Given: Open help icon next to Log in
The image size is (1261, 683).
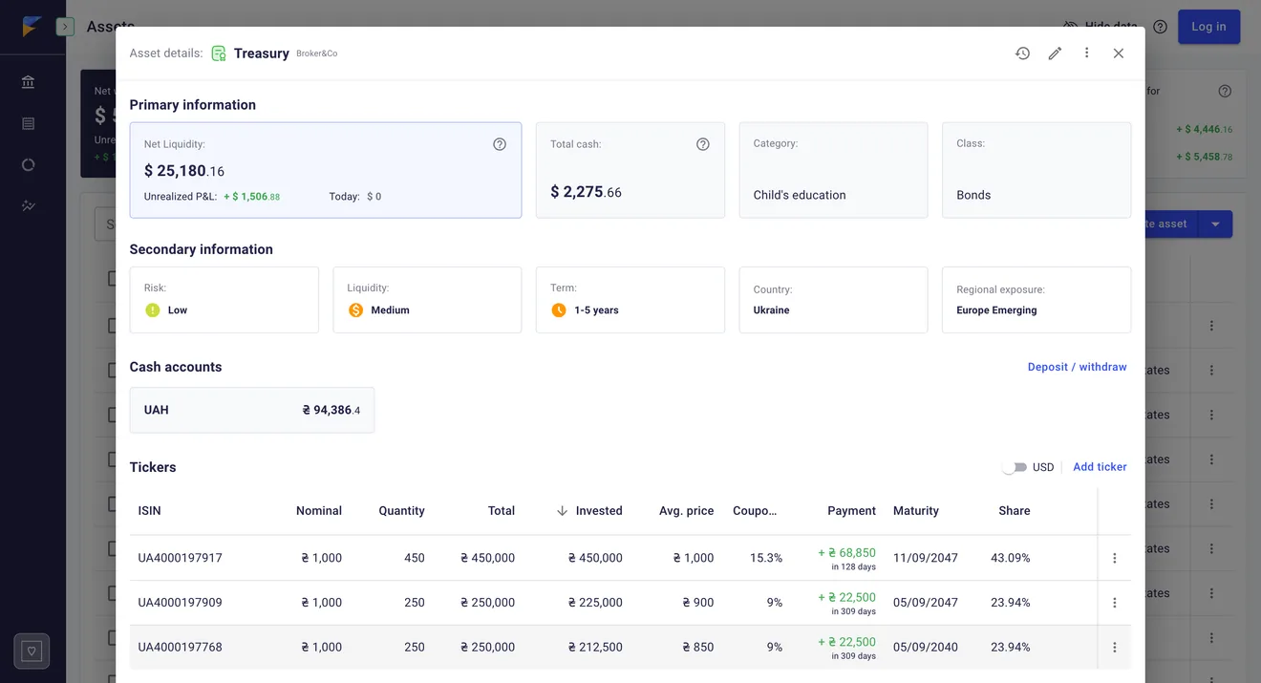Looking at the screenshot, I should click(1160, 27).
